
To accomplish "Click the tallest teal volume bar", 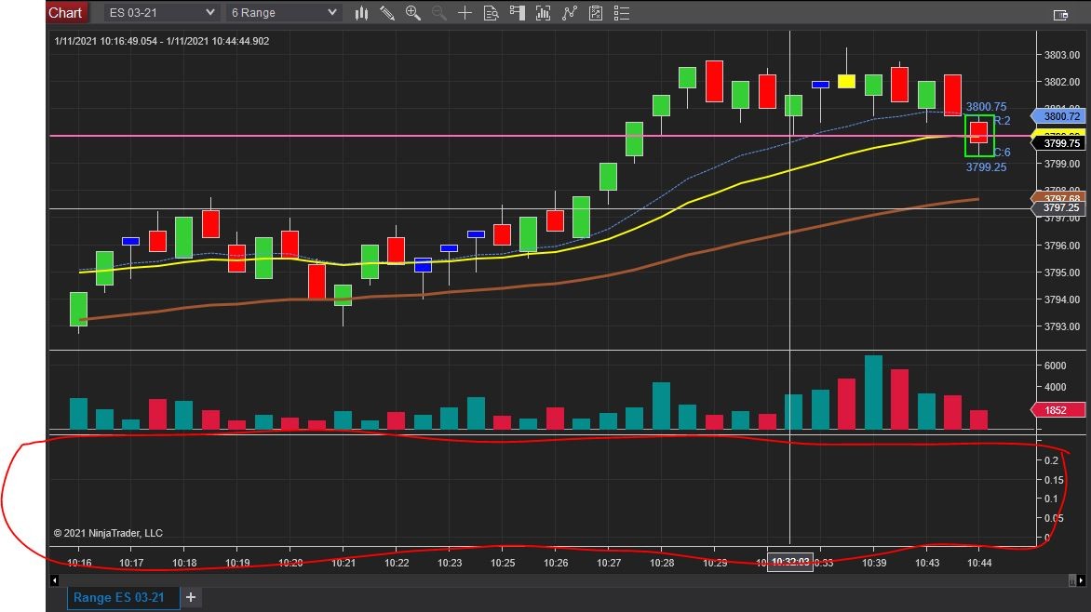I will [x=873, y=392].
